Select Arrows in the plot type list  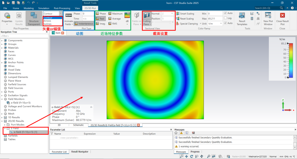tap(47, 21)
